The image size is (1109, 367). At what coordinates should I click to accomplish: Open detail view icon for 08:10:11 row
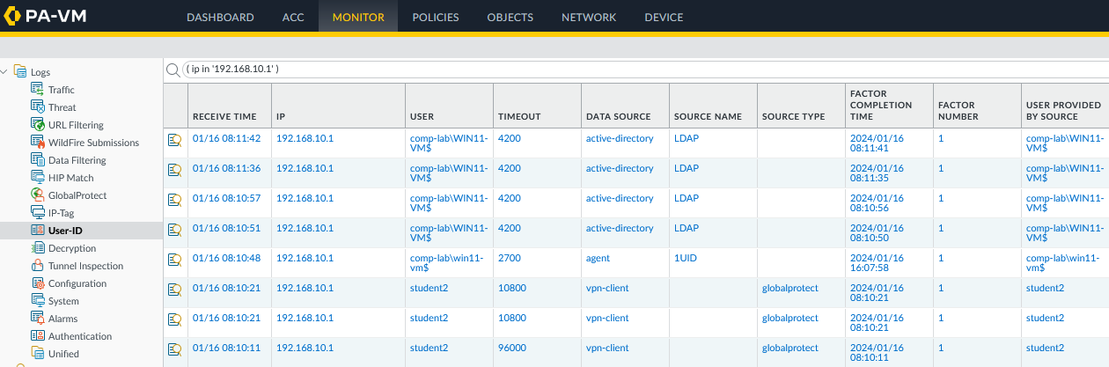pyautogui.click(x=175, y=349)
